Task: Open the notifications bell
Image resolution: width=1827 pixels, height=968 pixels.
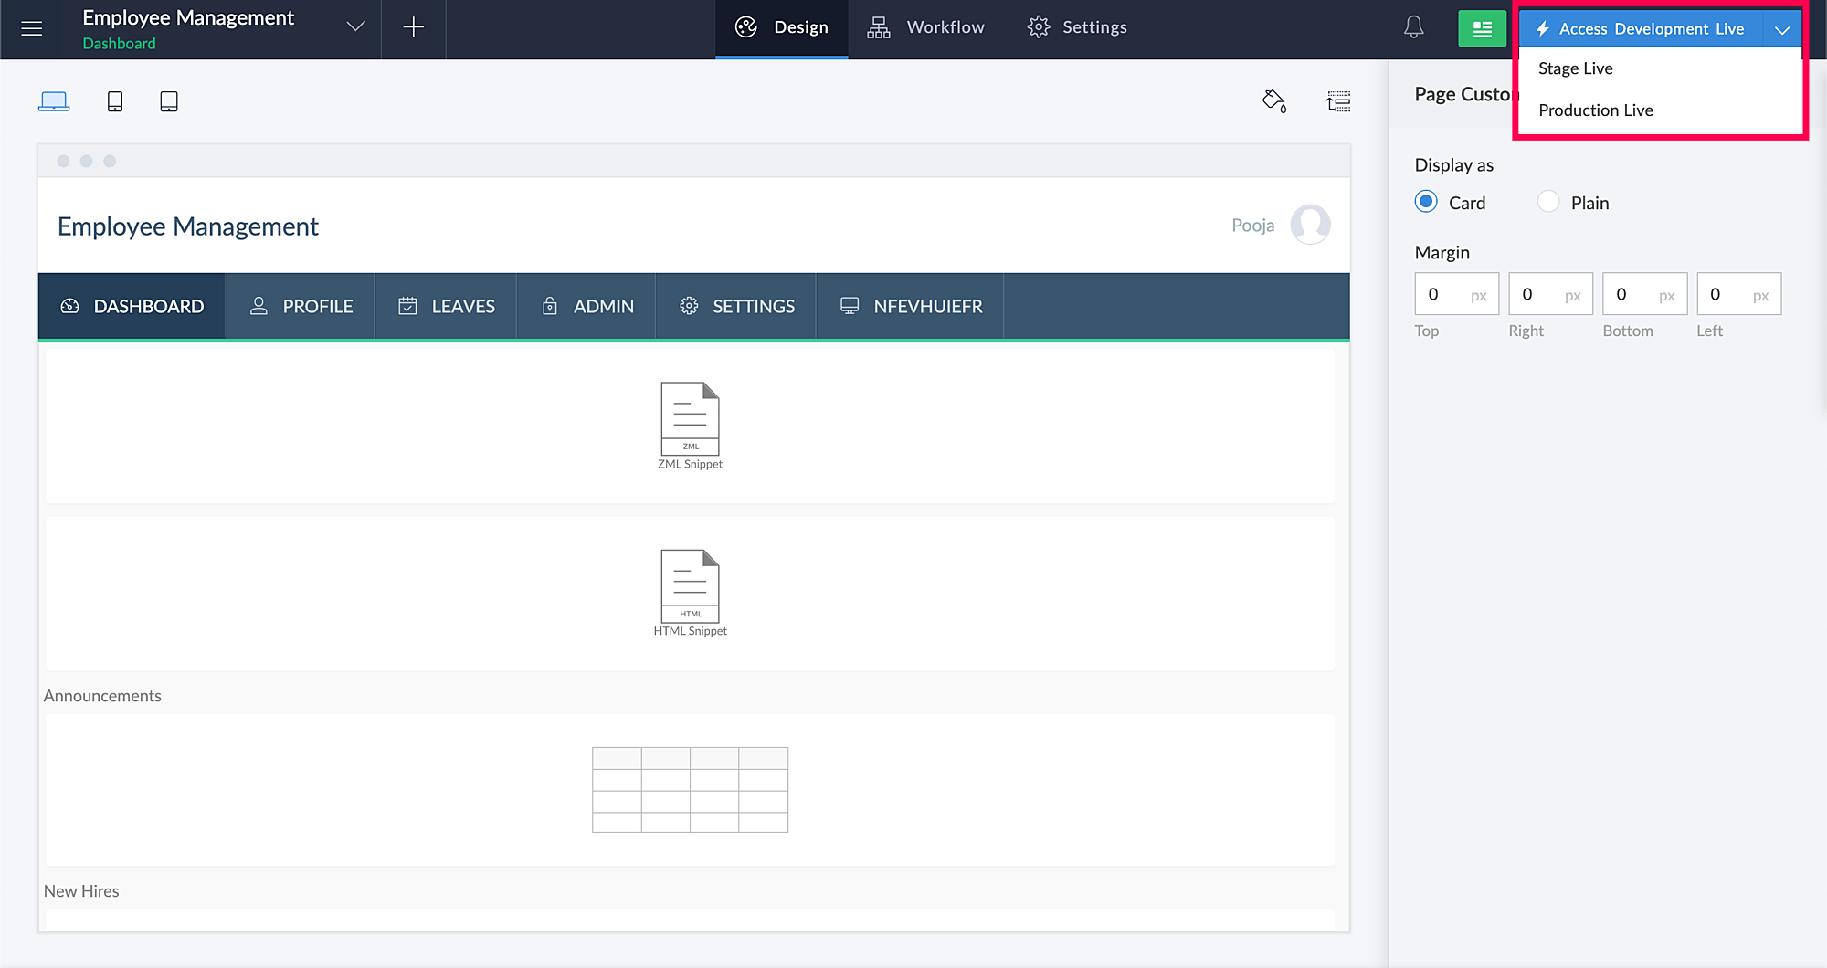Action: click(x=1413, y=27)
